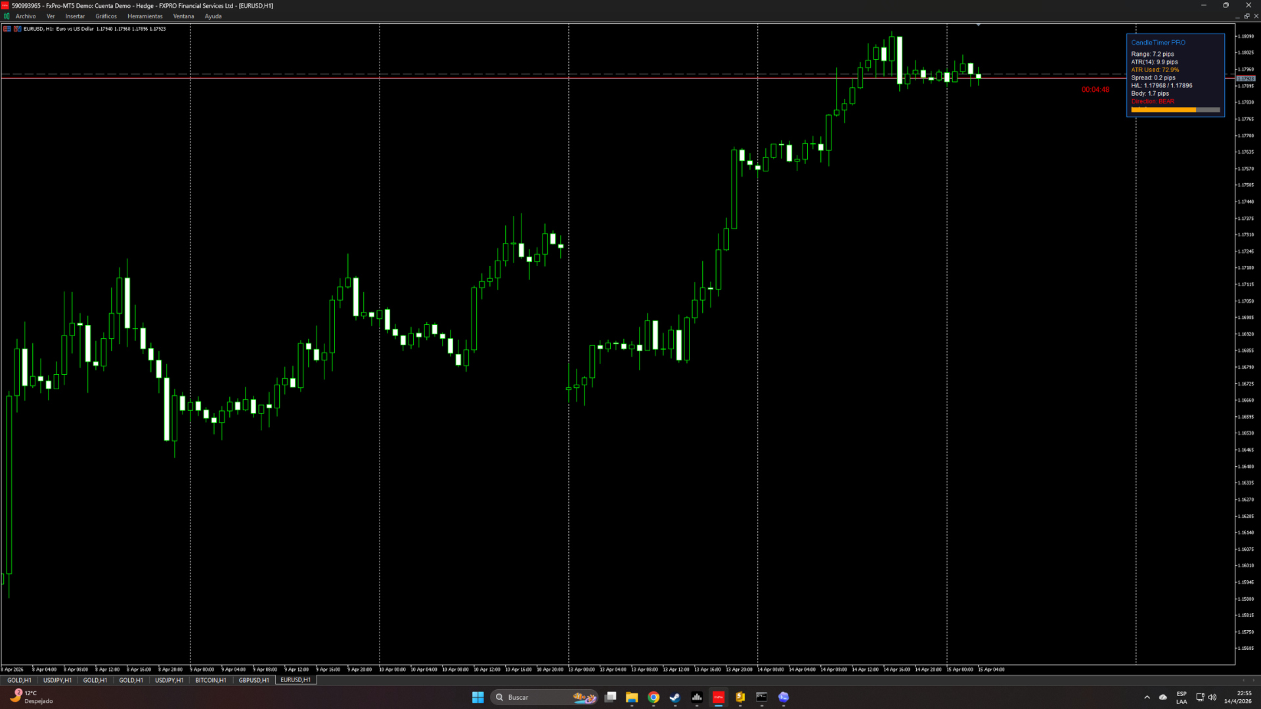The height and width of the screenshot is (709, 1261).
Task: Open the Insertar menu
Action: tap(75, 16)
